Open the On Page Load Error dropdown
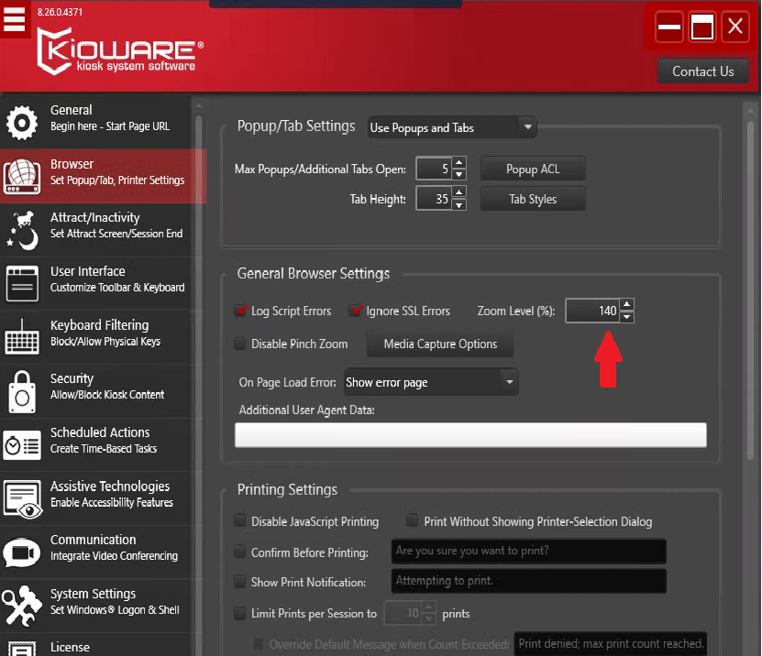 coord(431,382)
